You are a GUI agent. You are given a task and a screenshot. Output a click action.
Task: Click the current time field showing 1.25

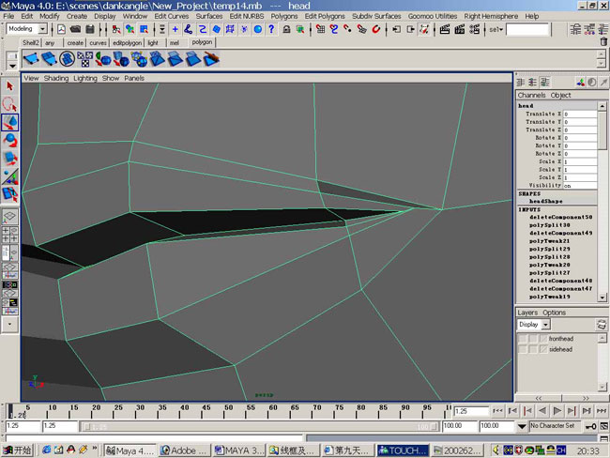pyautogui.click(x=471, y=411)
